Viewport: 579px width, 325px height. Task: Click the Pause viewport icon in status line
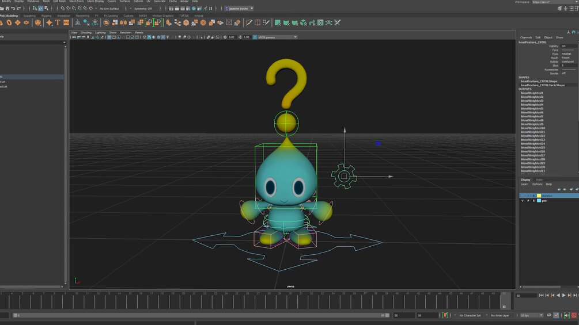tap(211, 8)
